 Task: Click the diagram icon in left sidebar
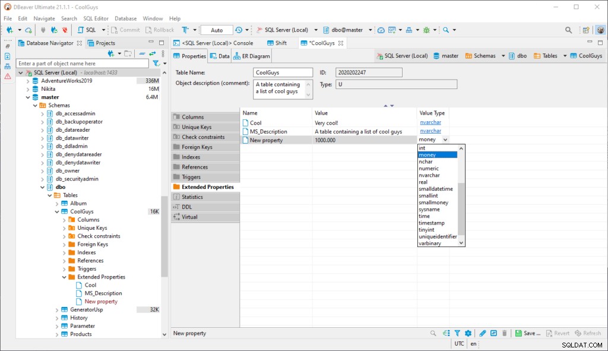click(8, 67)
